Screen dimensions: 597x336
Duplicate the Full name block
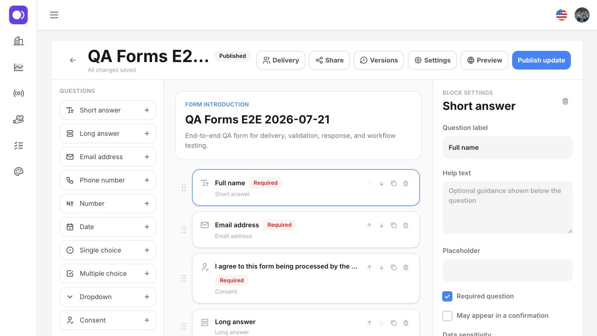coord(394,183)
